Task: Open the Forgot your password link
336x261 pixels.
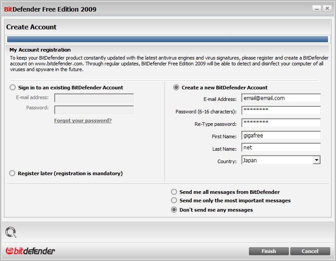Action: pos(83,120)
